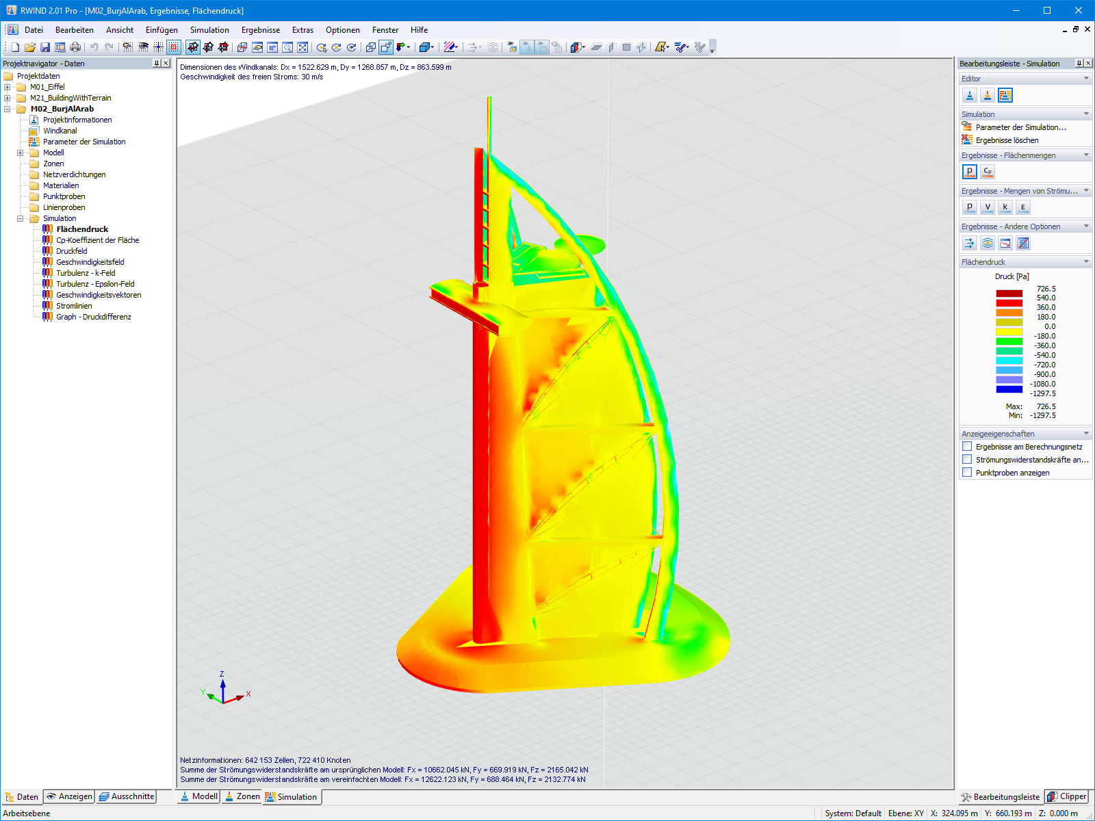Click the blue grid icon in Andere Optionen
Viewport: 1095px width, 821px height.
[1023, 243]
